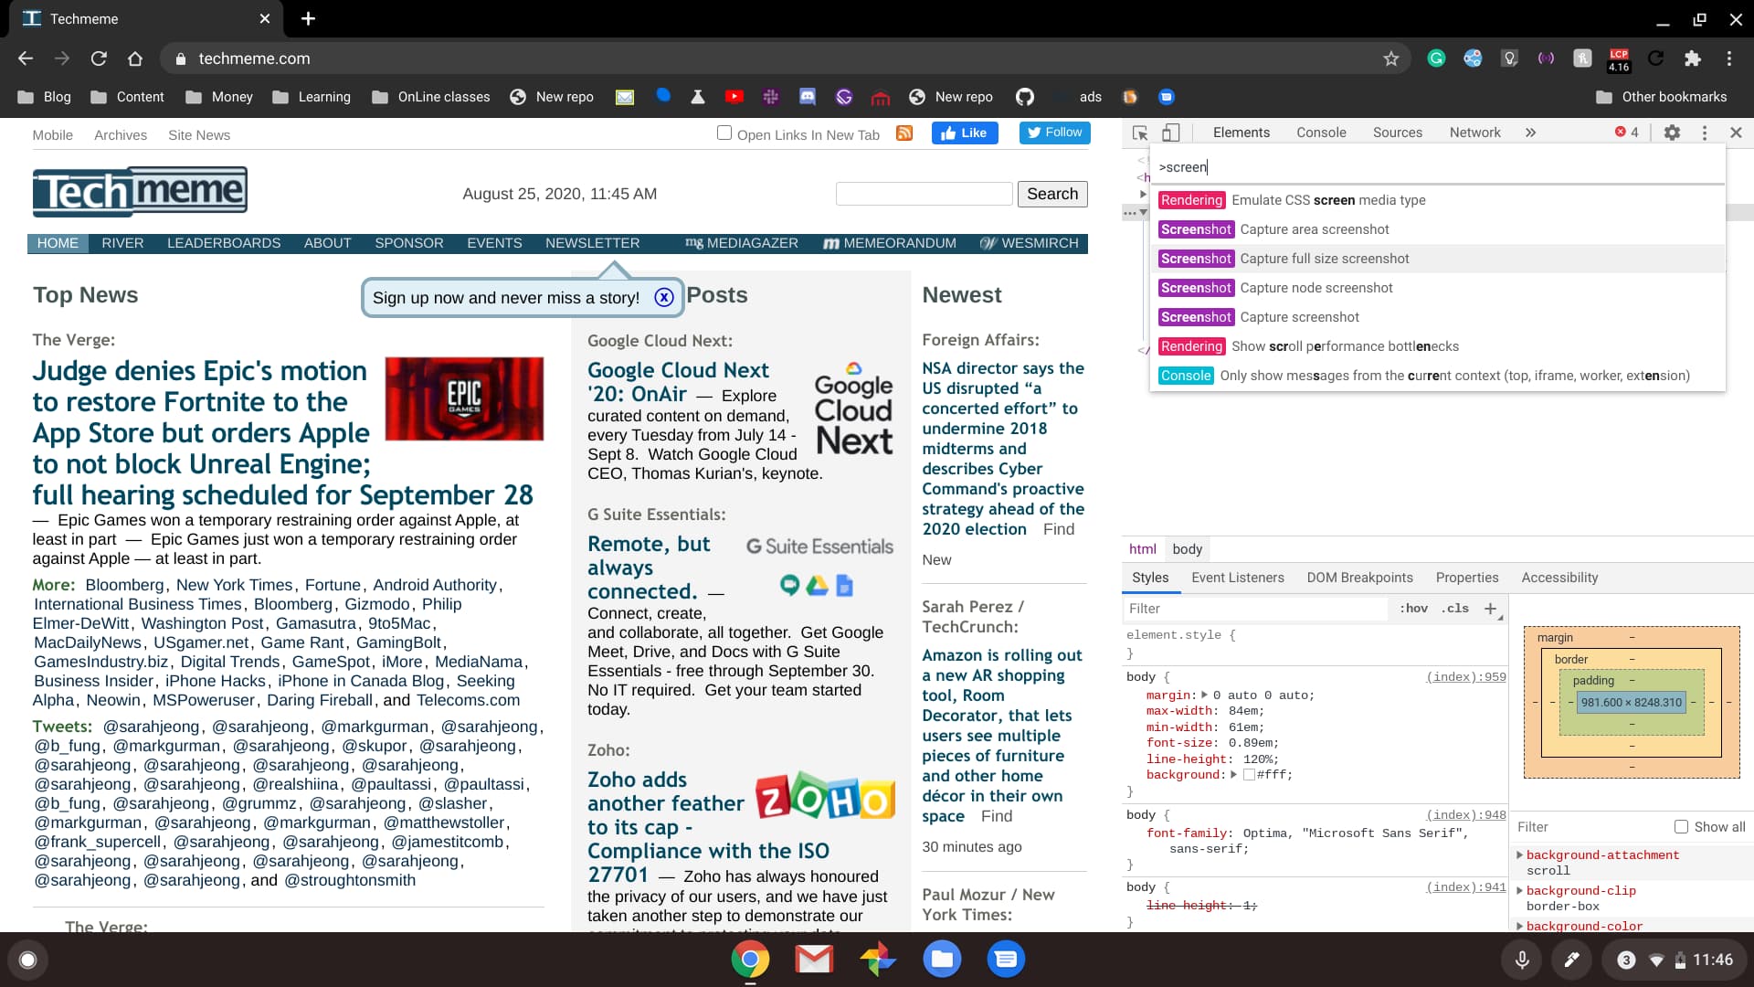Viewport: 1754px width, 987px height.
Task: Open DevTools settings gear
Action: pyautogui.click(x=1672, y=133)
